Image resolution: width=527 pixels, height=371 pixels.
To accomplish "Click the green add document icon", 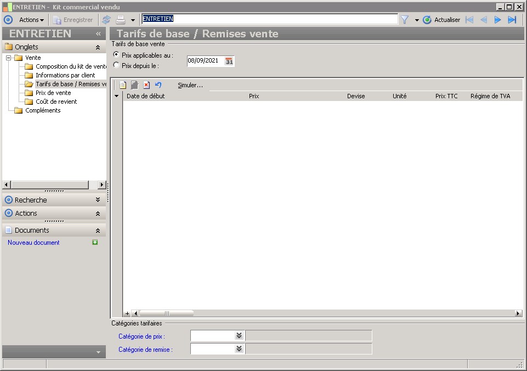I will point(95,242).
